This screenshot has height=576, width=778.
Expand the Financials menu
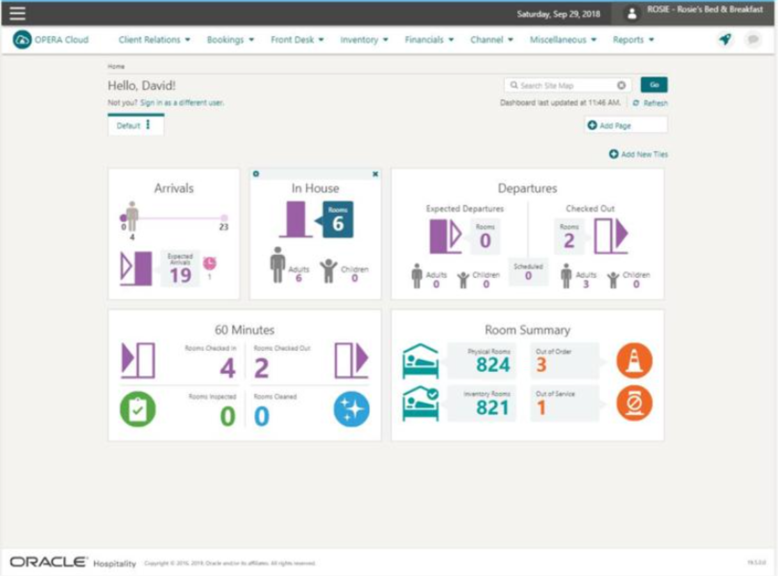click(429, 40)
